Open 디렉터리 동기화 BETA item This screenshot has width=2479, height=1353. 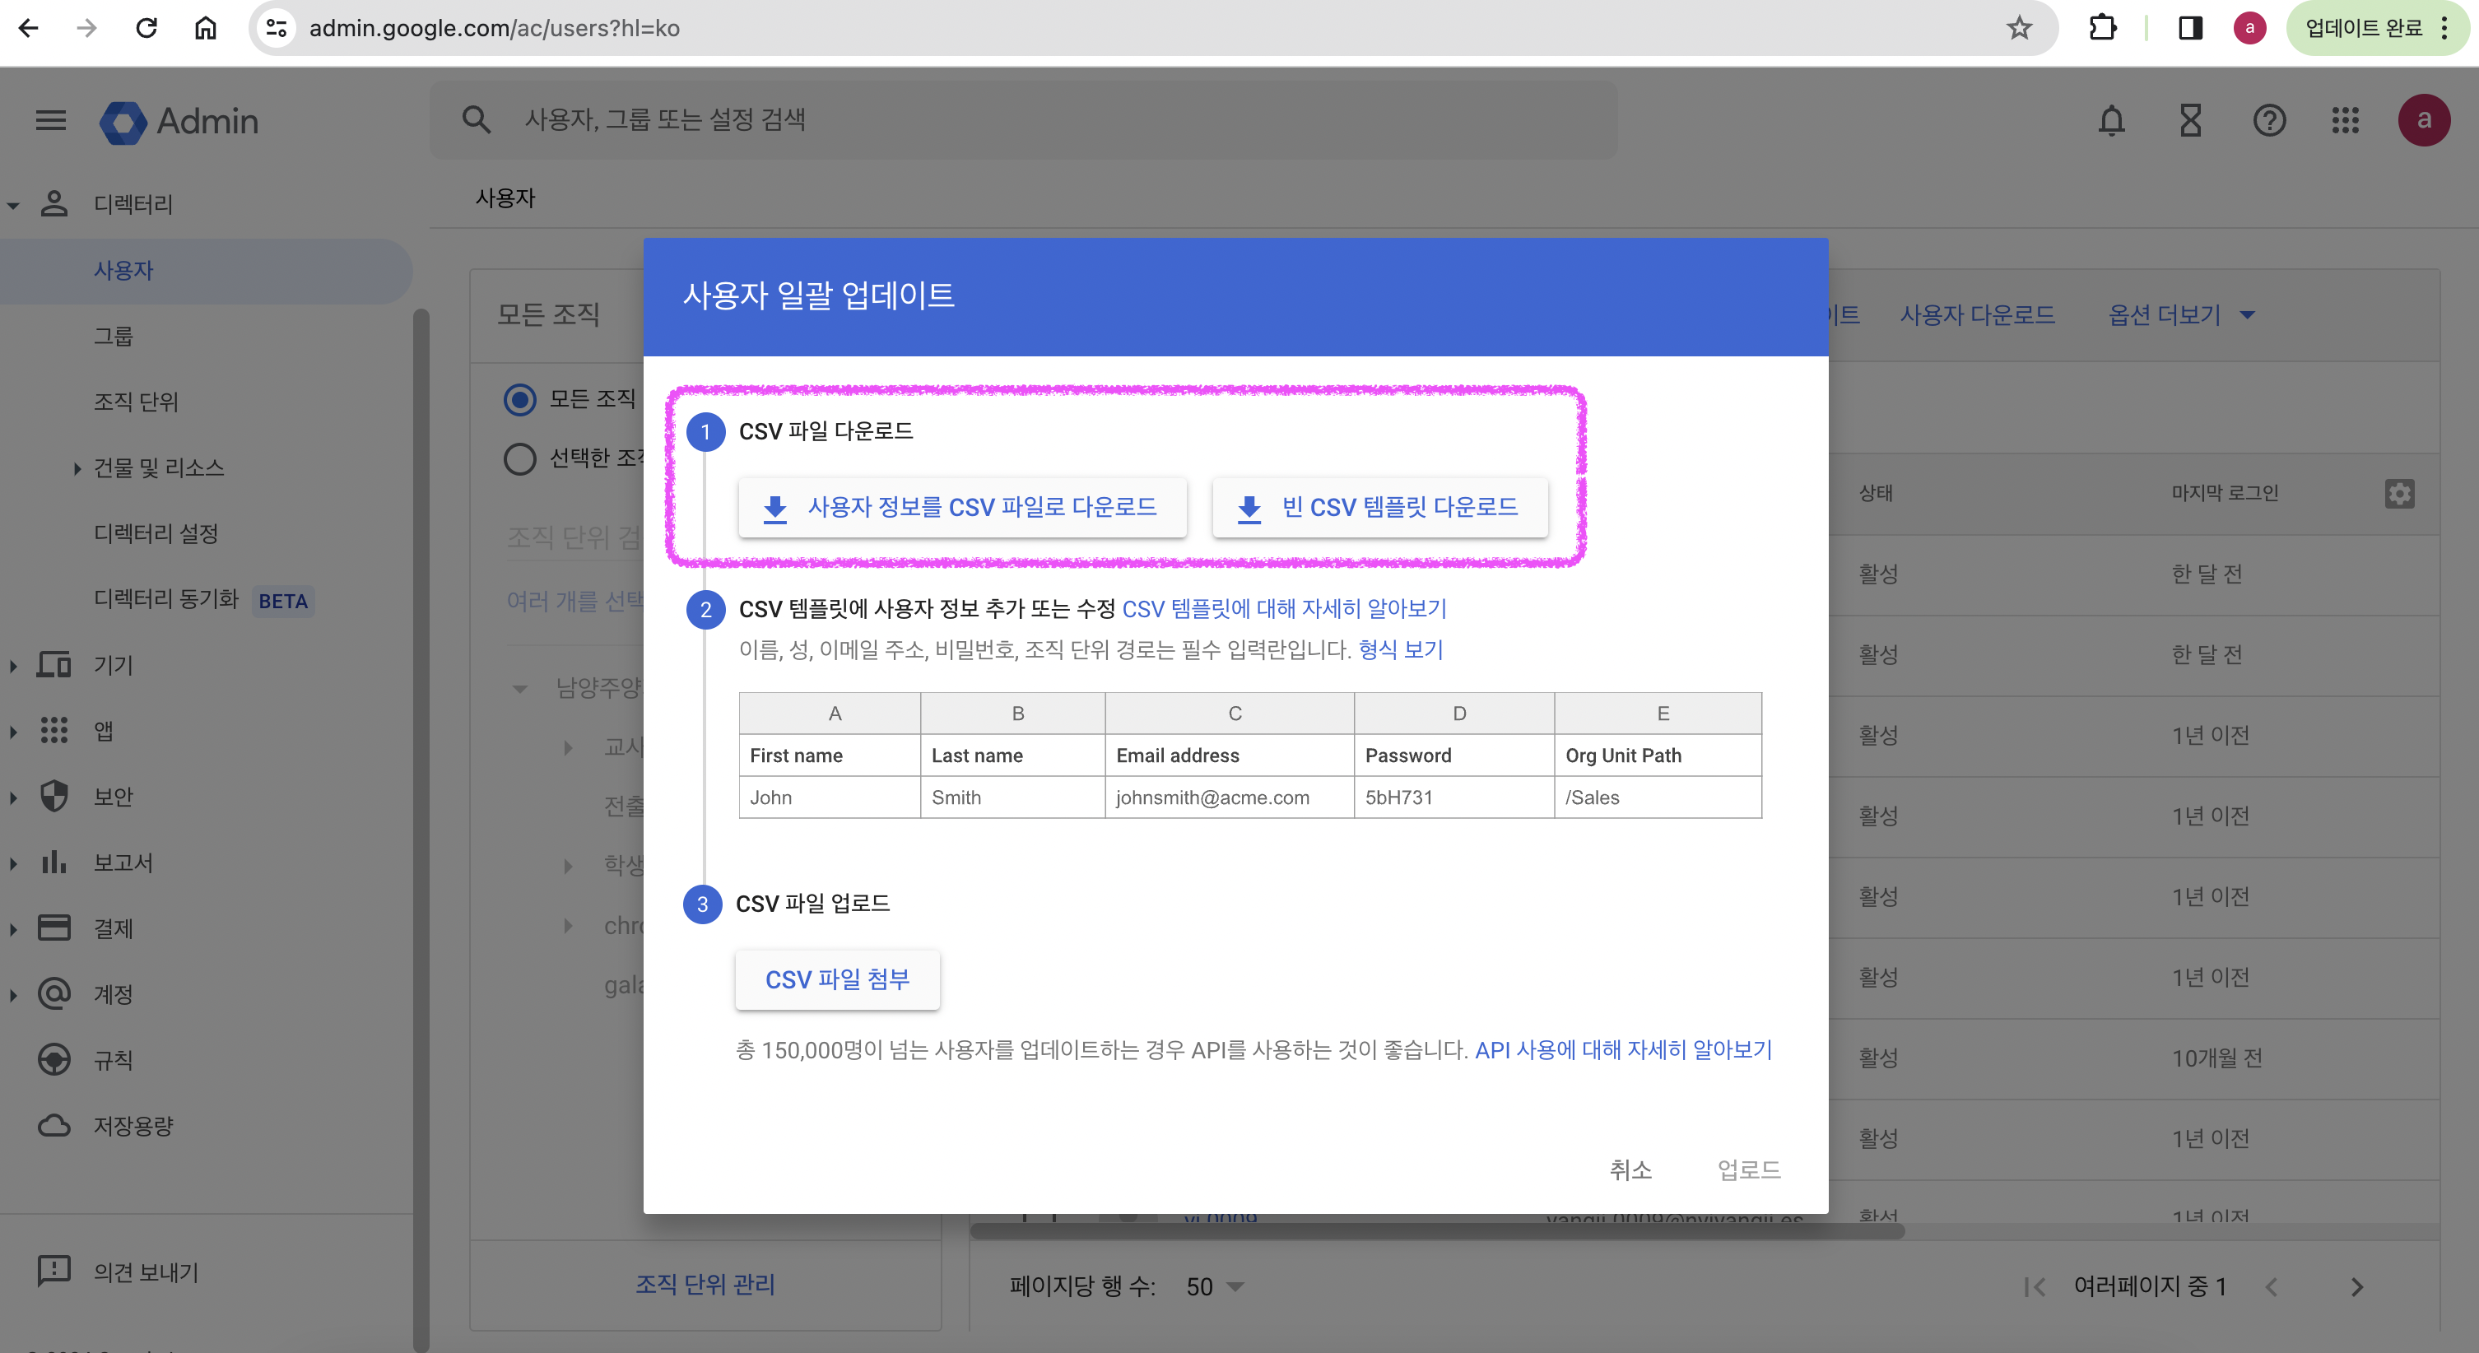click(203, 599)
